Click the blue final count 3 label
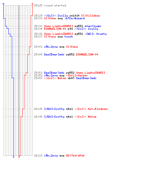Screen dimensions: 152x169 (x=14, y=157)
